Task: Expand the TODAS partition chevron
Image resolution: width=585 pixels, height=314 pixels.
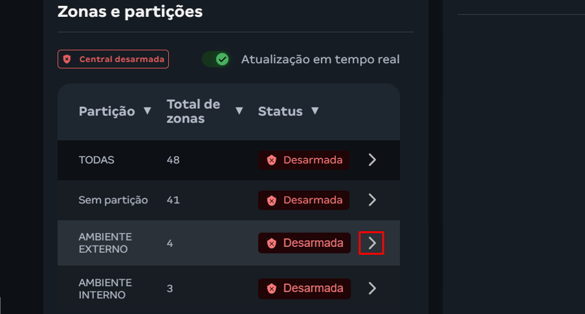Action: (372, 160)
